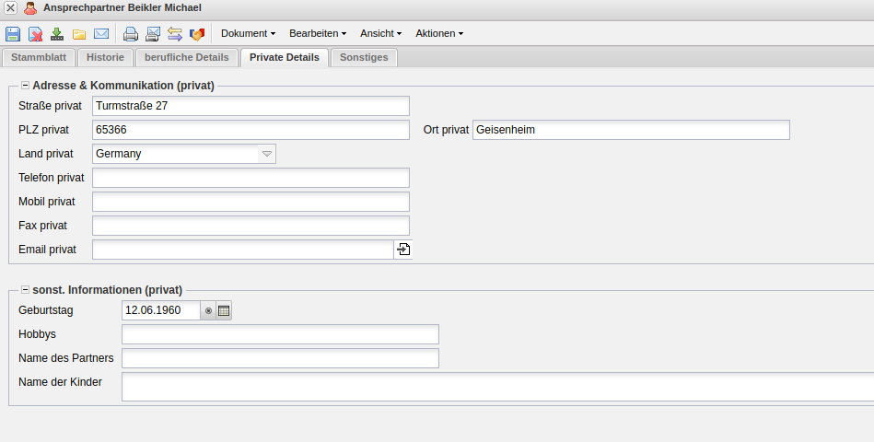The width and height of the screenshot is (874, 442).
Task: Click into the Telefon privat input field
Action: [x=251, y=178]
